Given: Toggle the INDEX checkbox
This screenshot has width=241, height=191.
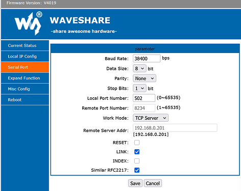Looking at the screenshot, I should (137, 161).
